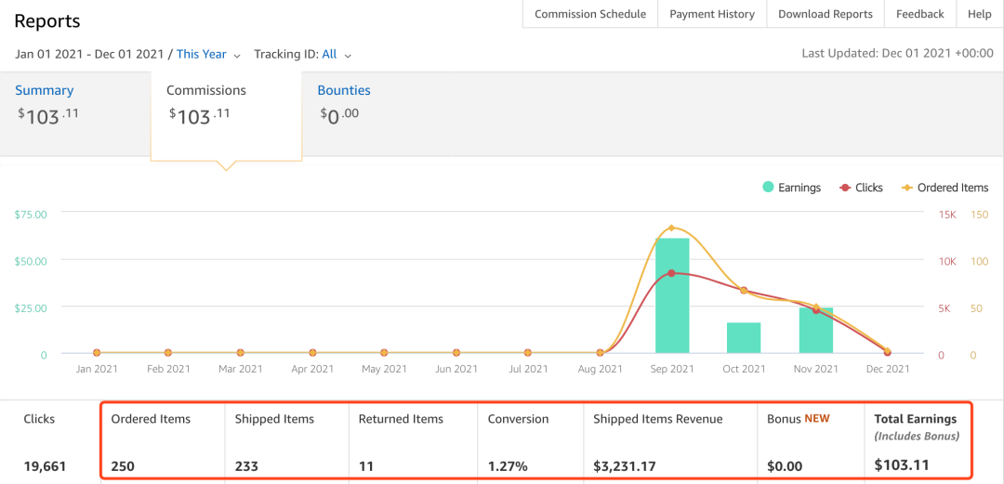Toggle the Earnings legend series
Screen dimensions: 1004x484
[x=791, y=188]
